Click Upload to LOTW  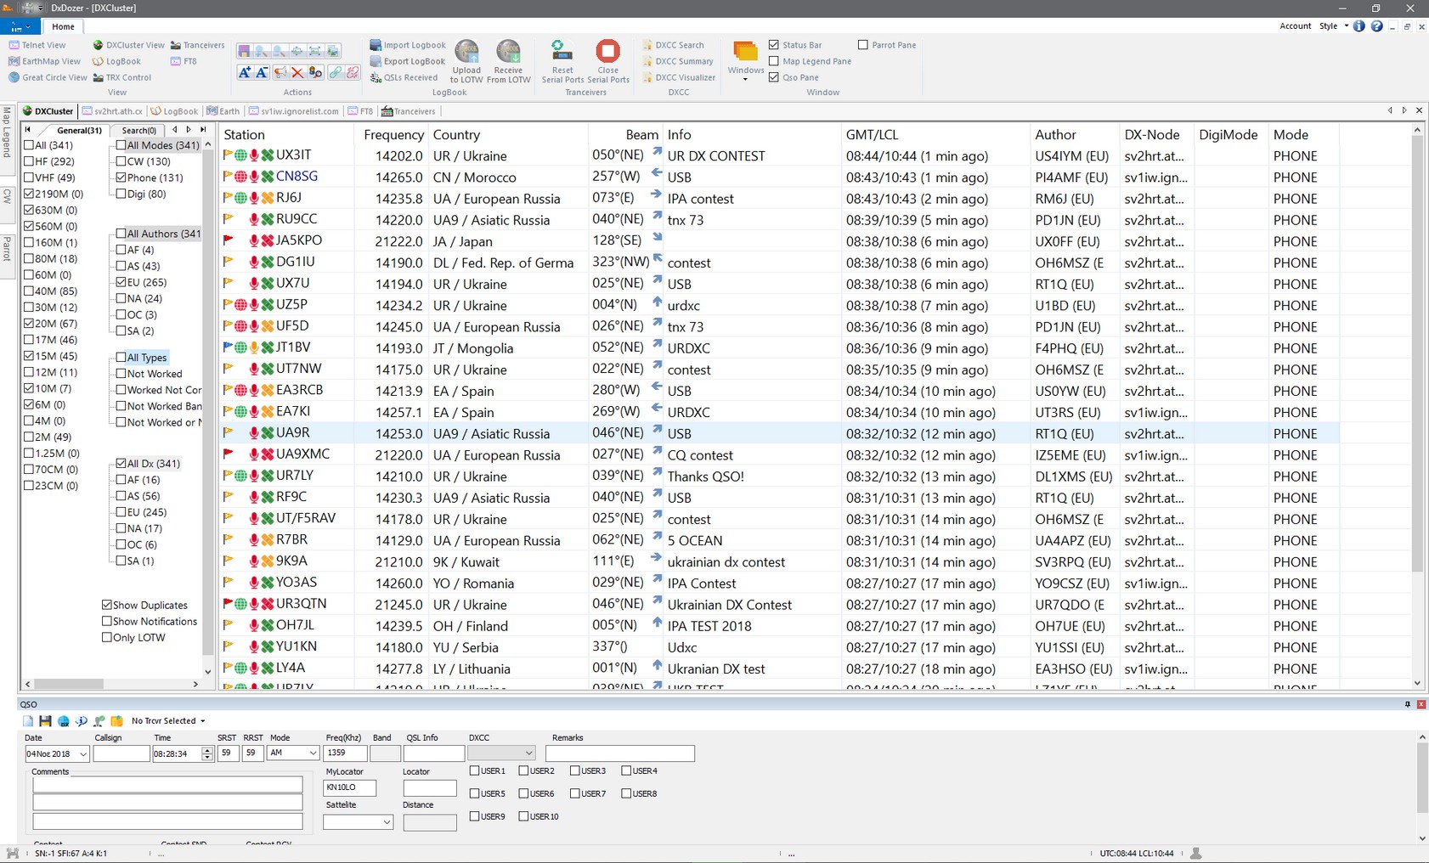(466, 61)
